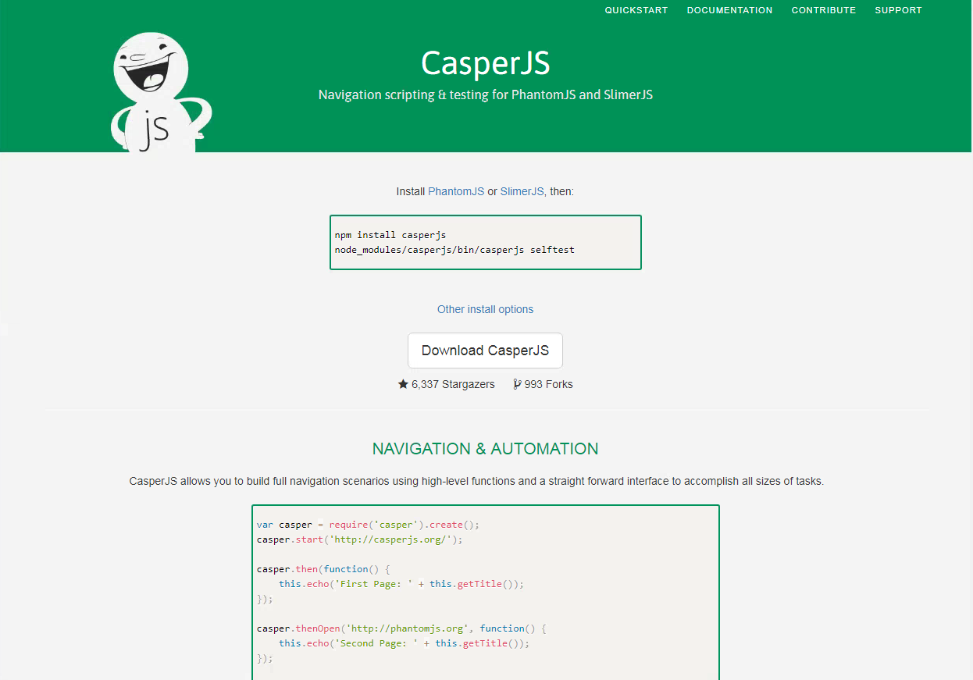This screenshot has height=680, width=973.
Task: Click the npm install command code block
Action: 390,234
